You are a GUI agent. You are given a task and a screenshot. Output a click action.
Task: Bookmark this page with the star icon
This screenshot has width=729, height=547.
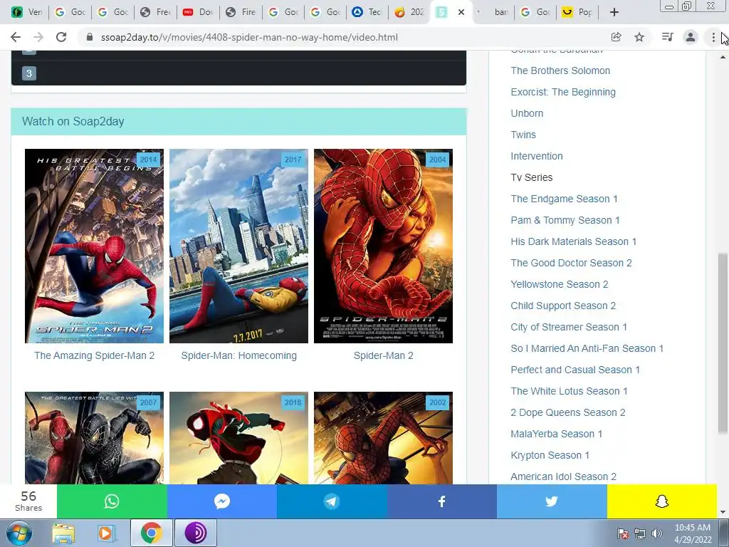pos(639,37)
